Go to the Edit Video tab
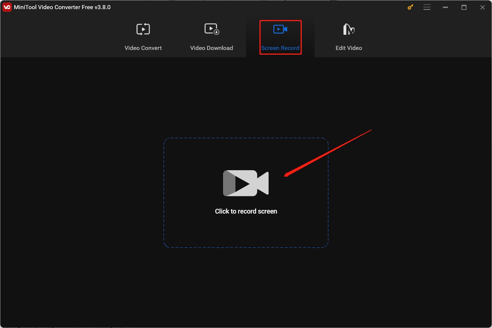 pos(349,37)
